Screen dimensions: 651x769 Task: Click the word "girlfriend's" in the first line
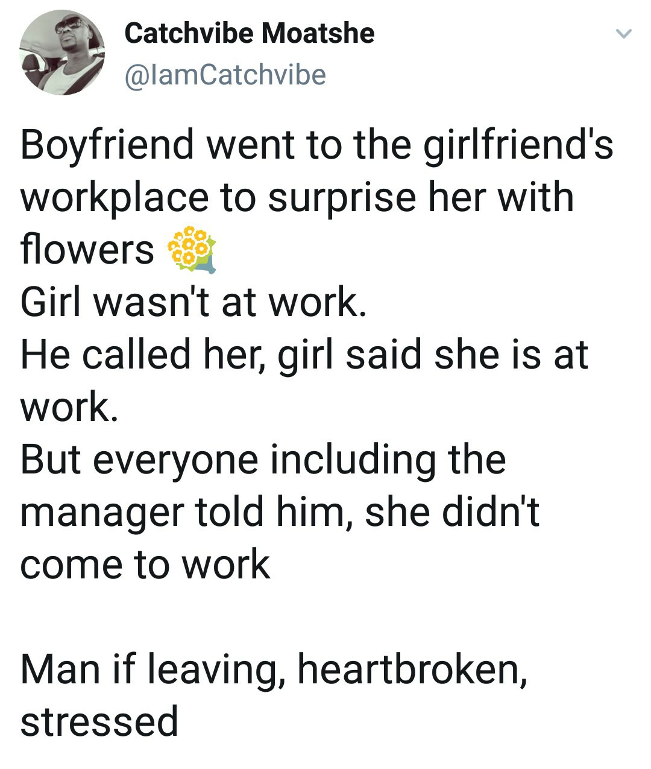click(518, 146)
